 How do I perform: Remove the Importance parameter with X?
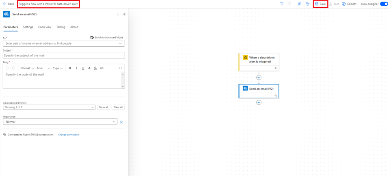click(x=121, y=122)
